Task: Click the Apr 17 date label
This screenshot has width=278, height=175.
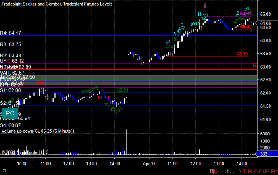Action: [149, 164]
